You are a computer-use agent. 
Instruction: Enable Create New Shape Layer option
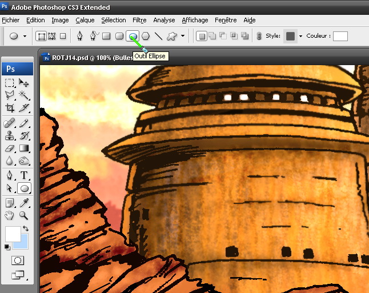pyautogui.click(x=202, y=36)
